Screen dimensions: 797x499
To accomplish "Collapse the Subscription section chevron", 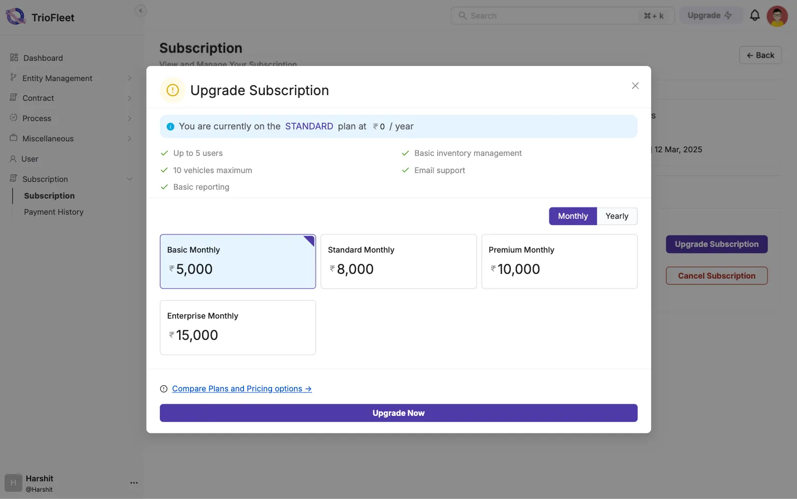I will (x=130, y=179).
